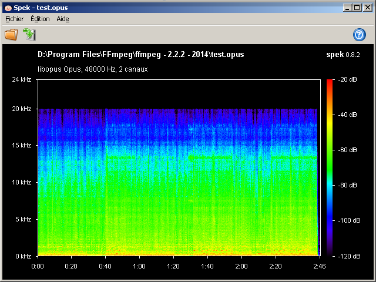Image resolution: width=376 pixels, height=282 pixels.
Task: Click the 0:40 time axis label
Action: 105,266
